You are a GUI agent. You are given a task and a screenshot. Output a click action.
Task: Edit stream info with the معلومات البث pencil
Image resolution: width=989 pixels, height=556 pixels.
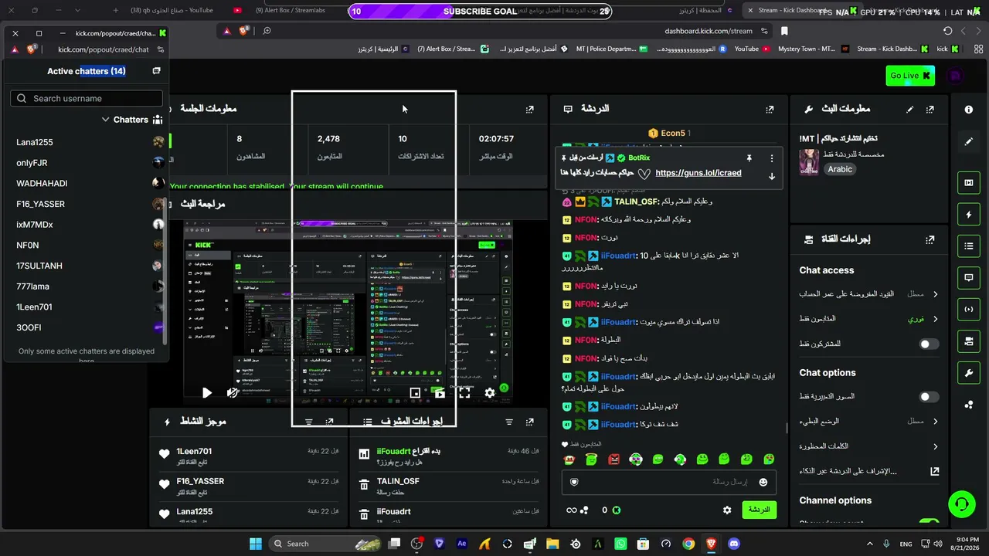[910, 110]
